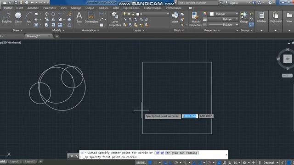Click the Help question mark icon
The height and width of the screenshot is (165, 294).
[x=270, y=3]
